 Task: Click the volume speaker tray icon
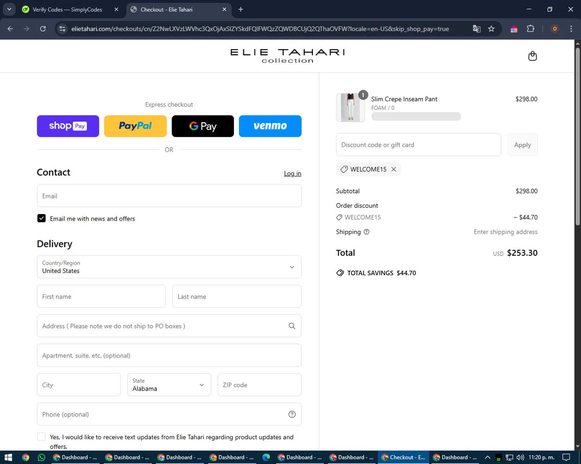point(520,457)
